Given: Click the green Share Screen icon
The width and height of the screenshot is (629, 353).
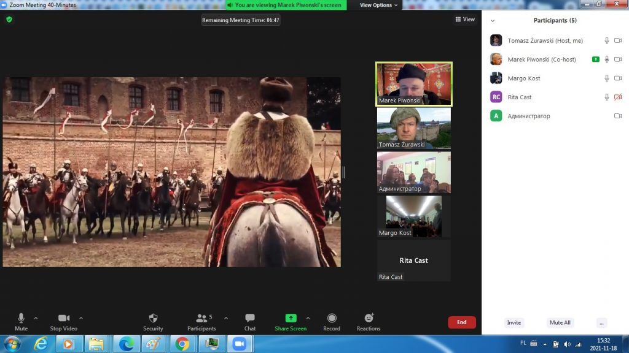Looking at the screenshot, I should point(291,318).
